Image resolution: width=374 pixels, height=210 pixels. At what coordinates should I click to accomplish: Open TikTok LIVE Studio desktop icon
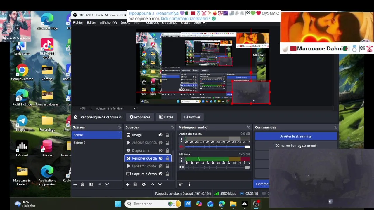tap(47, 49)
